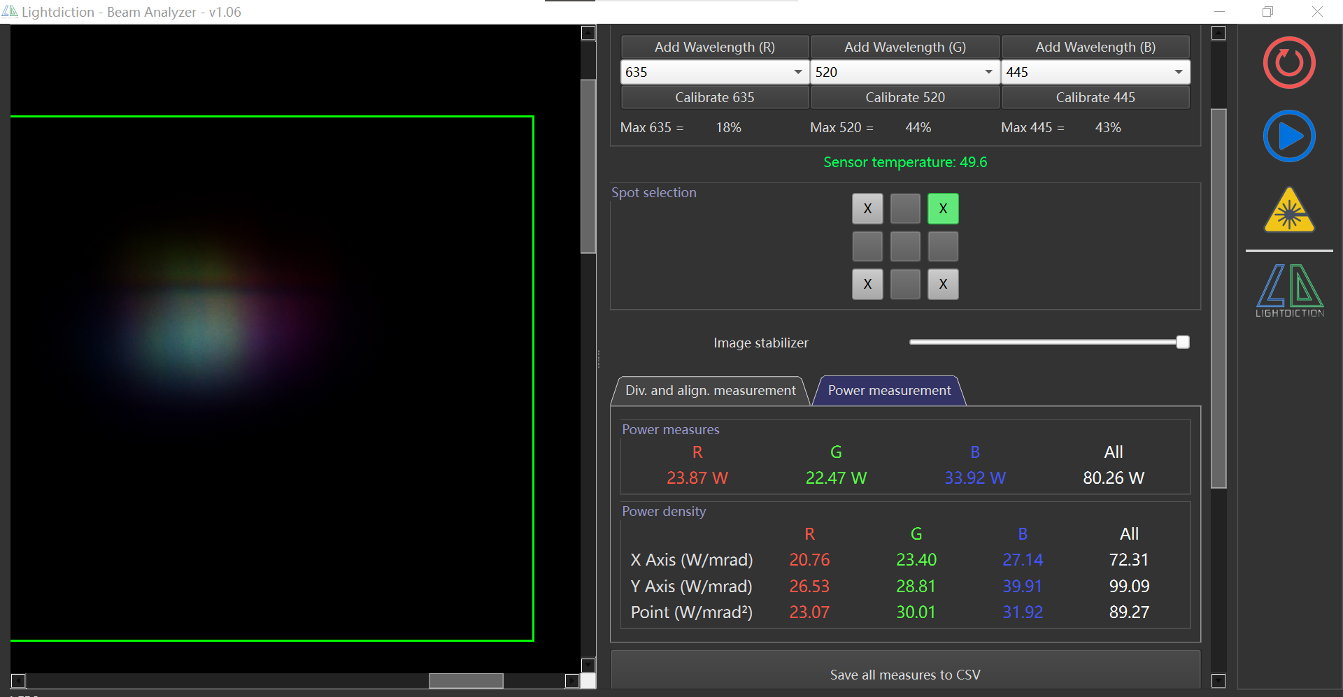
Task: Toggle the green top-right spot selection
Action: pos(943,209)
